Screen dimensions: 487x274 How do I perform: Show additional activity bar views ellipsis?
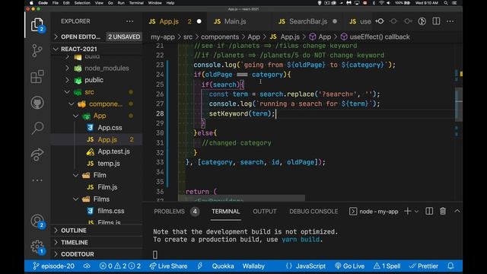[37, 180]
